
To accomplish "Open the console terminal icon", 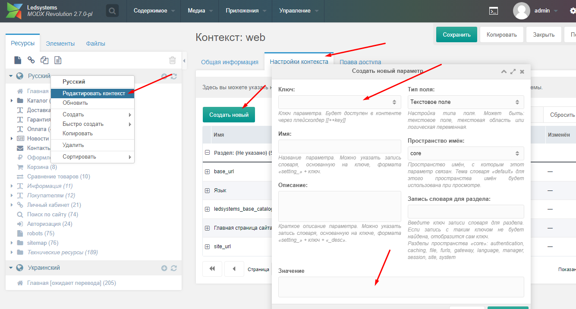I will pyautogui.click(x=494, y=11).
